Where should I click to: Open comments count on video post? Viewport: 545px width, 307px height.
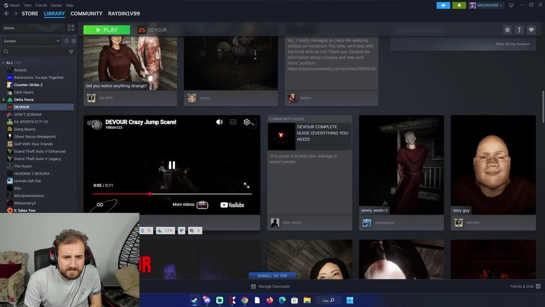[x=195, y=231]
